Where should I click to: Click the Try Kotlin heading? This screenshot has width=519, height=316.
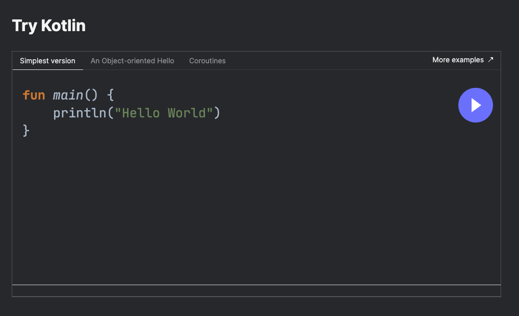point(49,26)
